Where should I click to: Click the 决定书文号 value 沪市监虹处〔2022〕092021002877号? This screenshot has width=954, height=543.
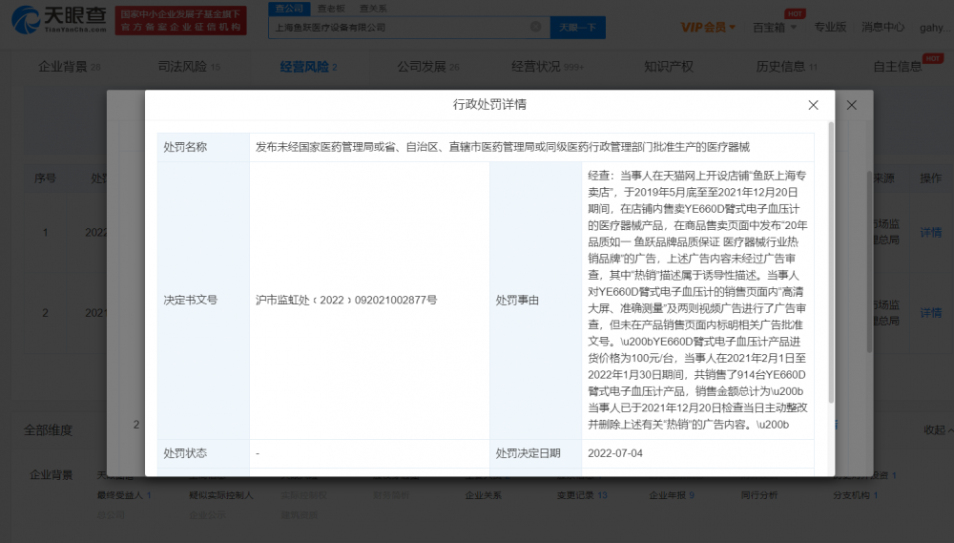[345, 300]
